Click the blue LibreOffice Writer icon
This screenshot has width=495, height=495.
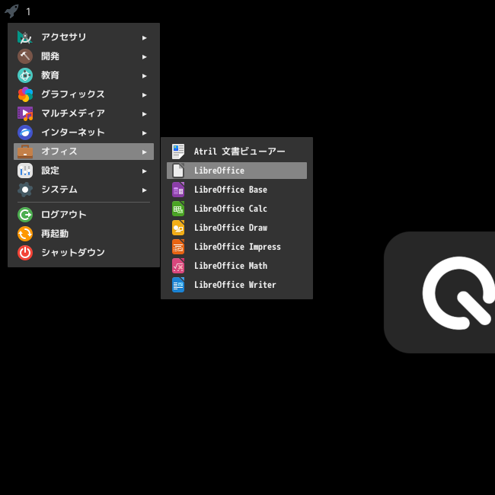click(178, 285)
